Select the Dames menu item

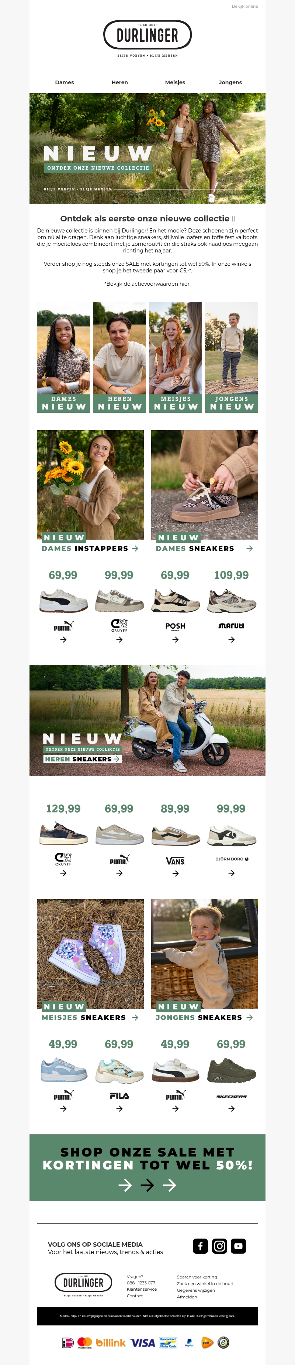point(64,82)
